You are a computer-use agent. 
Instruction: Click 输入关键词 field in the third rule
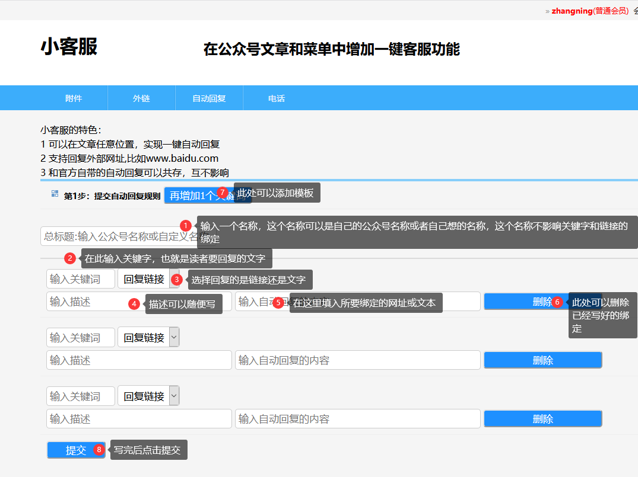pos(81,396)
